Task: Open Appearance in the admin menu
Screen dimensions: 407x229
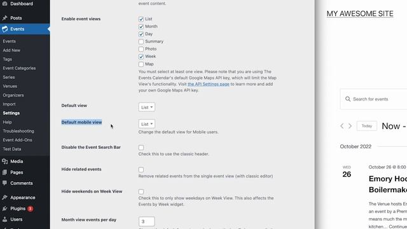Action: pyautogui.click(x=23, y=198)
